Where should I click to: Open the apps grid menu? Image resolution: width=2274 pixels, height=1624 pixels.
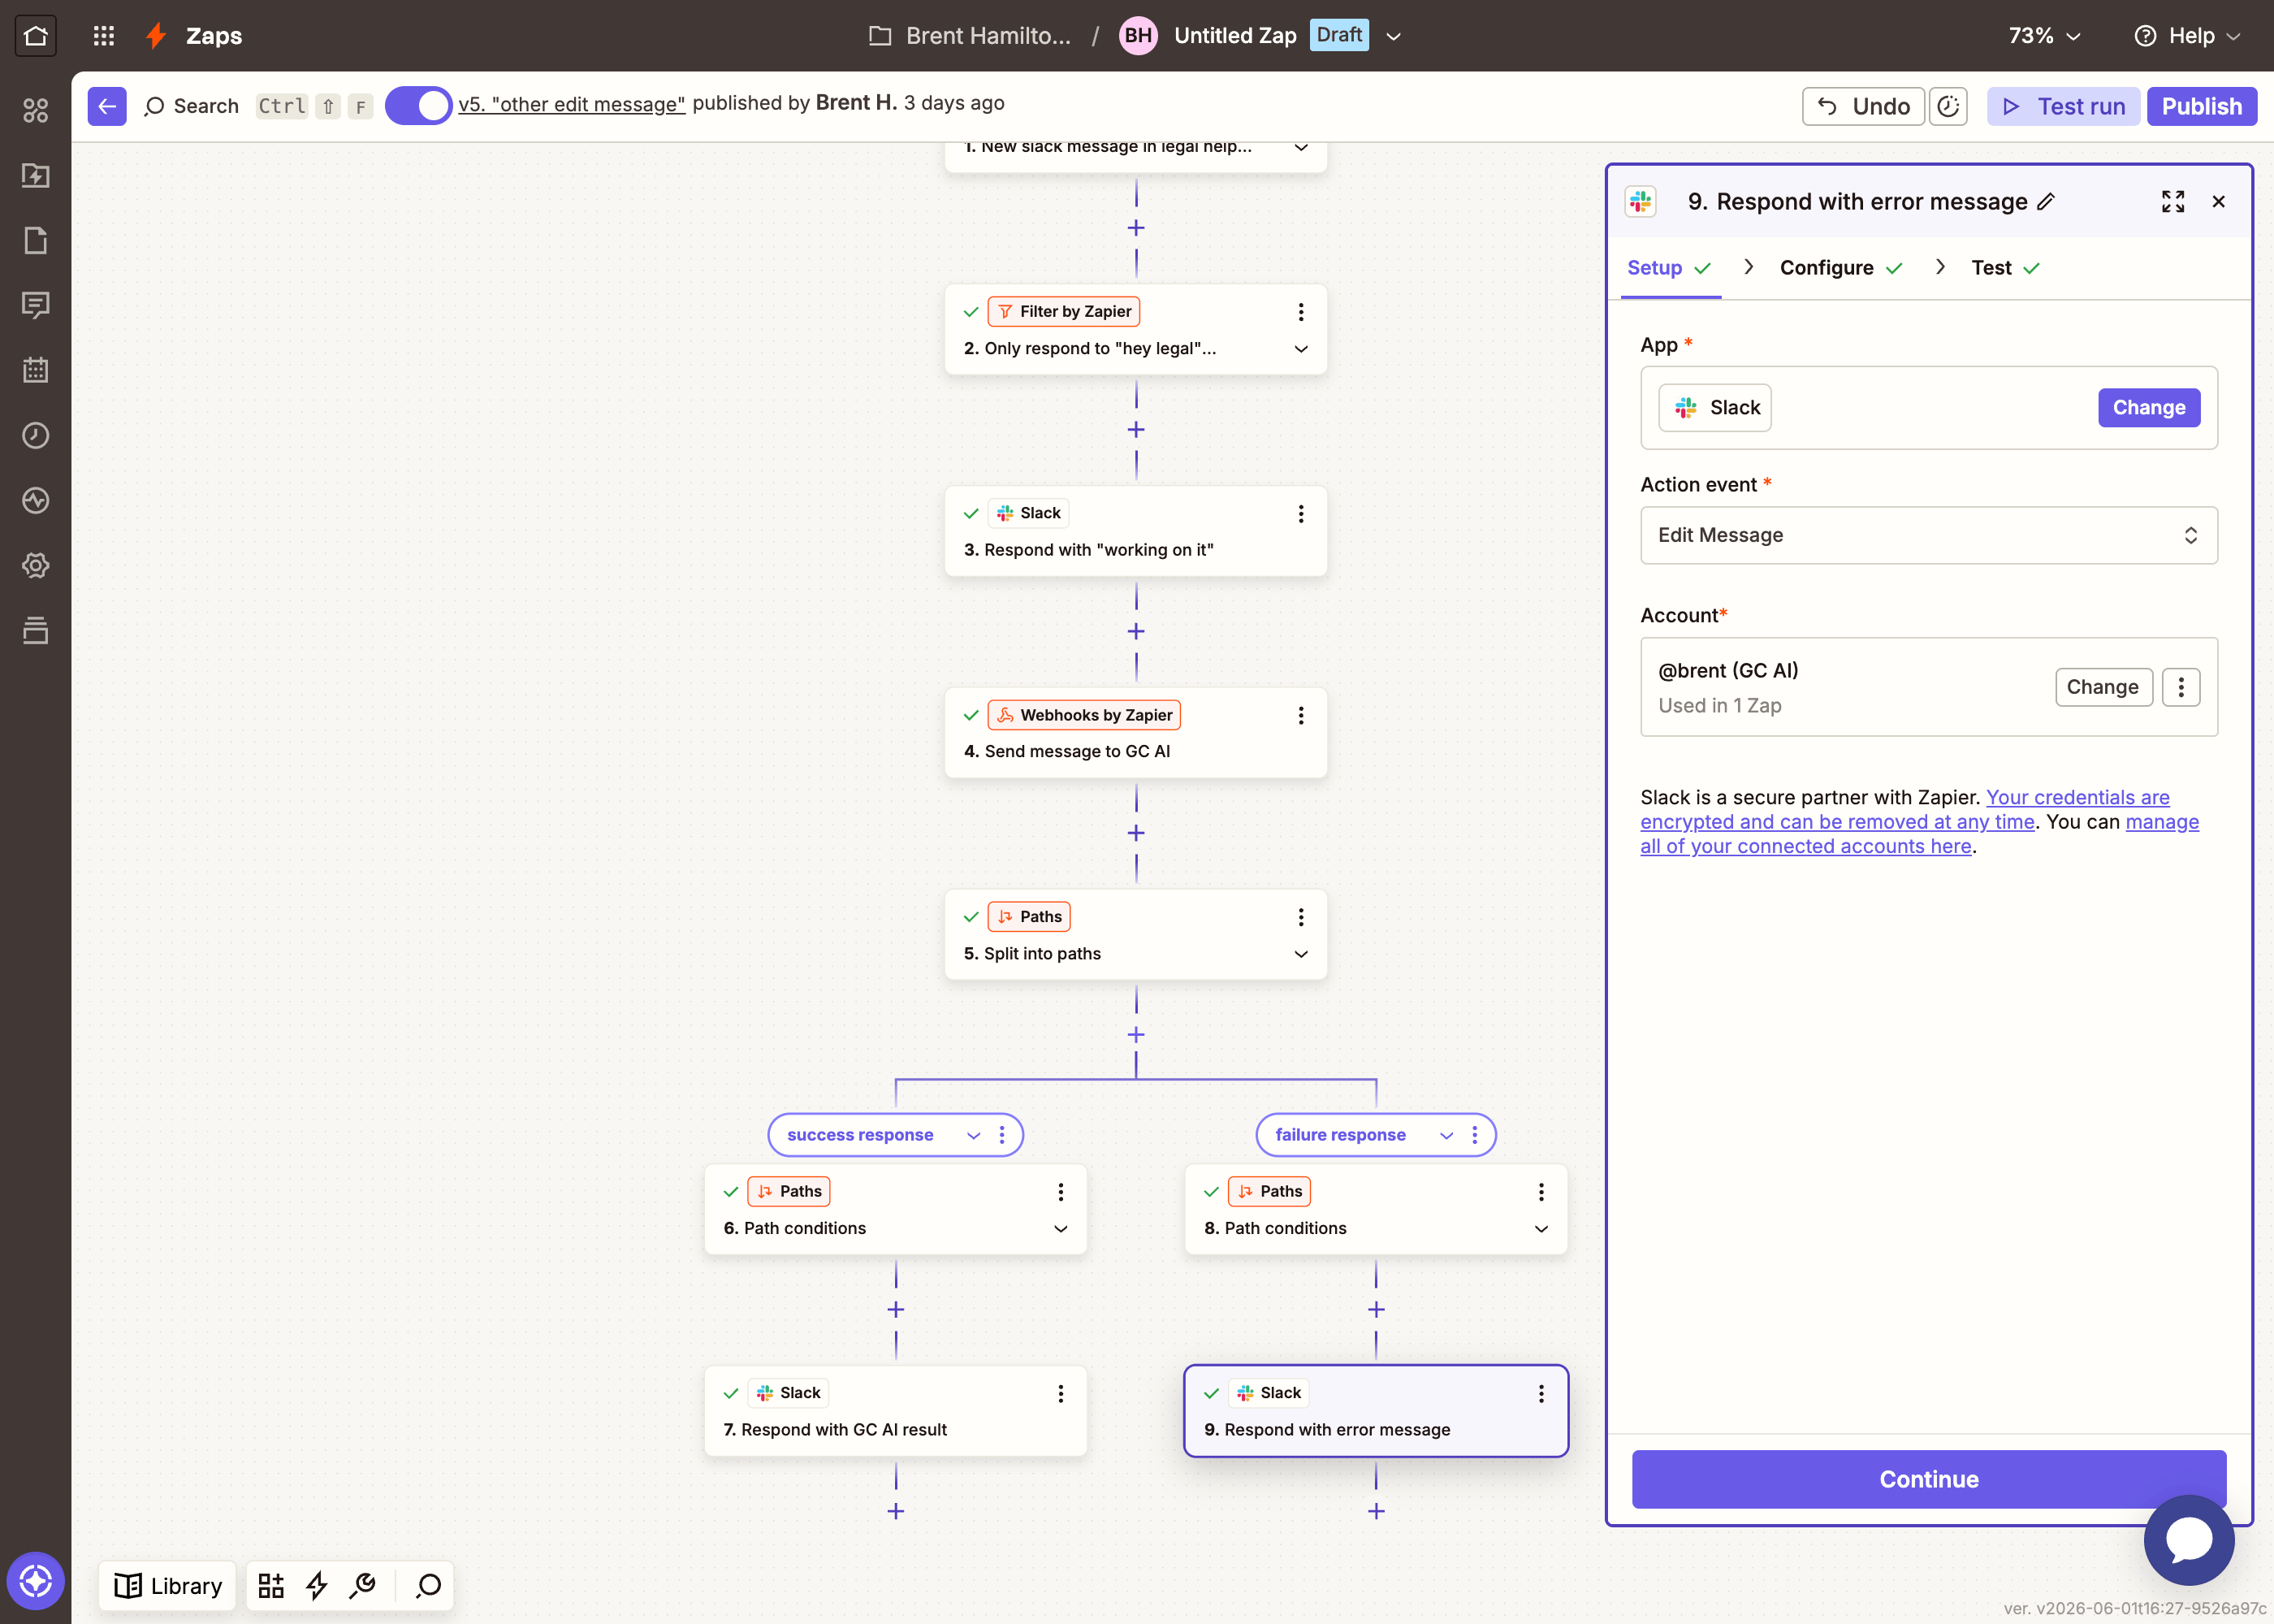click(104, 36)
